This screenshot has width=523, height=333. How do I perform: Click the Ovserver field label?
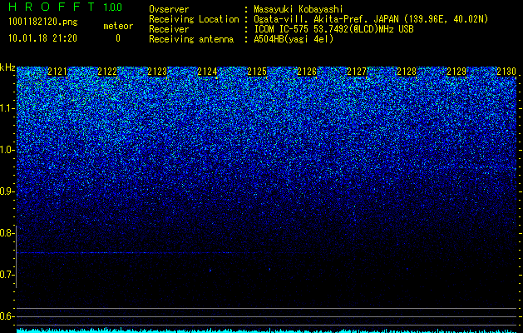[169, 9]
